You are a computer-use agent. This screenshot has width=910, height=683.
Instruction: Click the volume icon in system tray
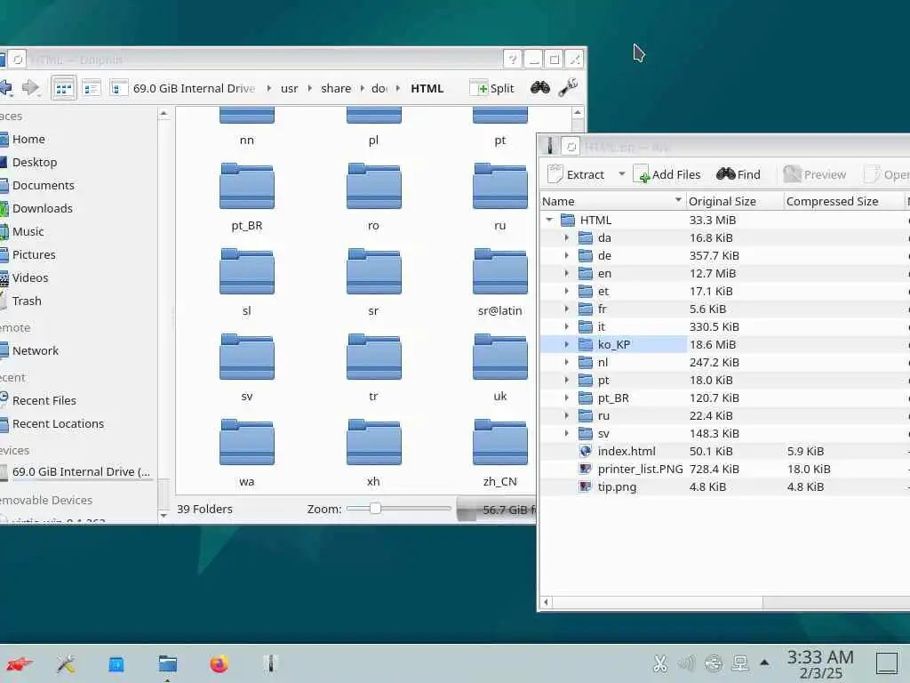pos(687,663)
